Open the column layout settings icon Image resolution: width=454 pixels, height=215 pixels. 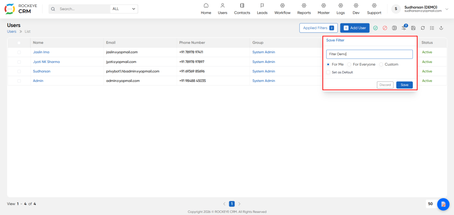click(394, 28)
